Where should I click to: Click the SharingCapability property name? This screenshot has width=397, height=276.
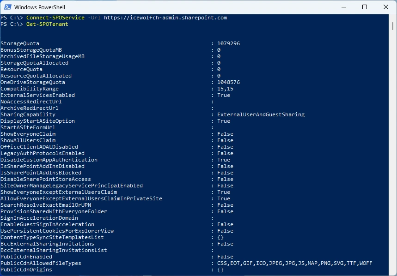pos(28,114)
